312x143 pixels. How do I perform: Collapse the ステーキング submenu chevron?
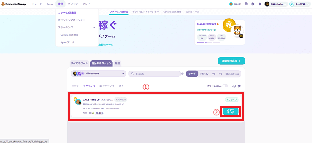tap(94, 27)
